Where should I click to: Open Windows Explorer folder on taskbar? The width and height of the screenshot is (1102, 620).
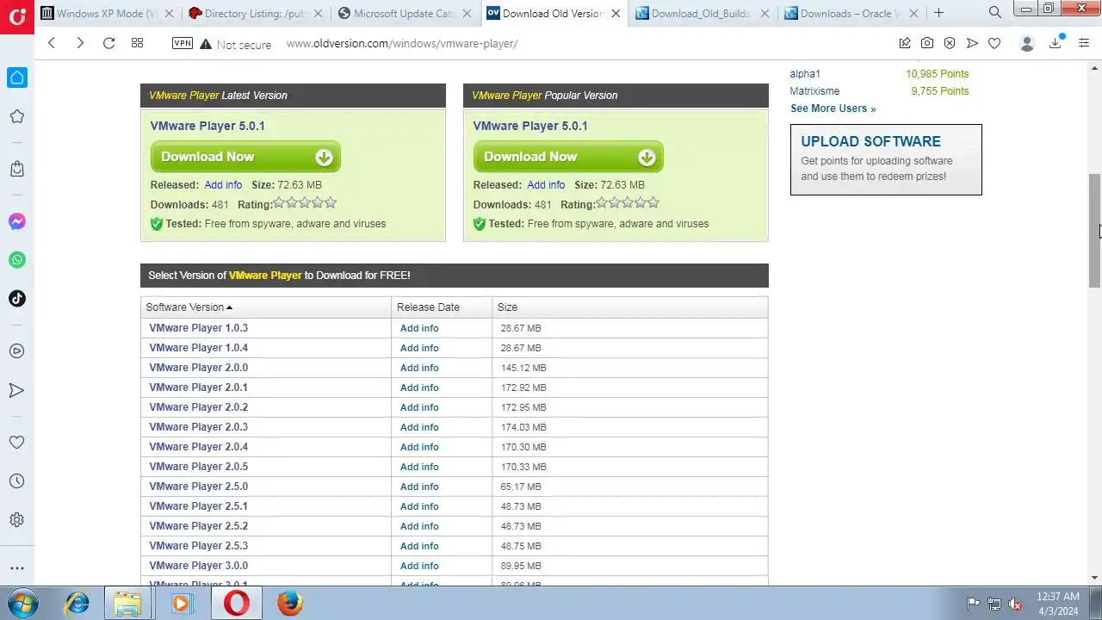[x=127, y=603]
